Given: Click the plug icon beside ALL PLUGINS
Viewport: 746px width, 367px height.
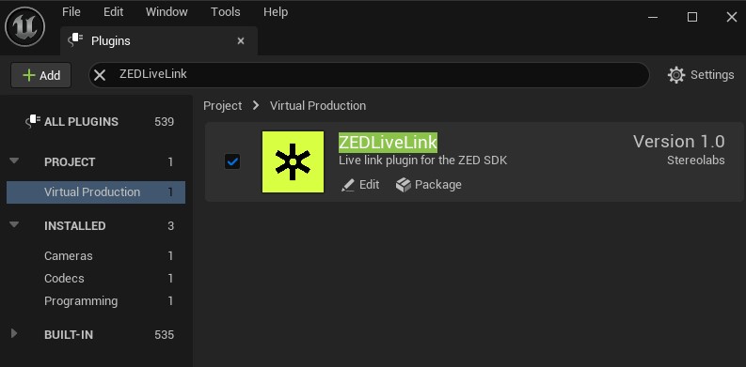Looking at the screenshot, I should pyautogui.click(x=32, y=121).
